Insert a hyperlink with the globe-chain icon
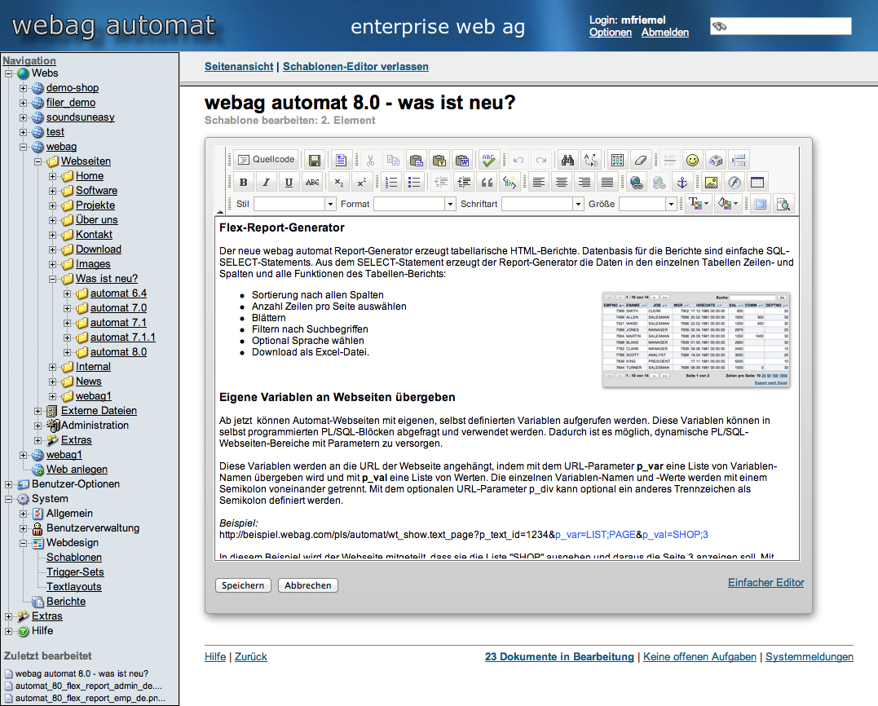The width and height of the screenshot is (878, 706). [636, 182]
